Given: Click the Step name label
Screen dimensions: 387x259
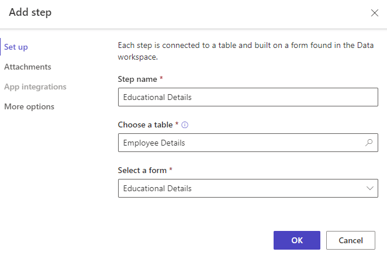Looking at the screenshot, I should tap(137, 79).
